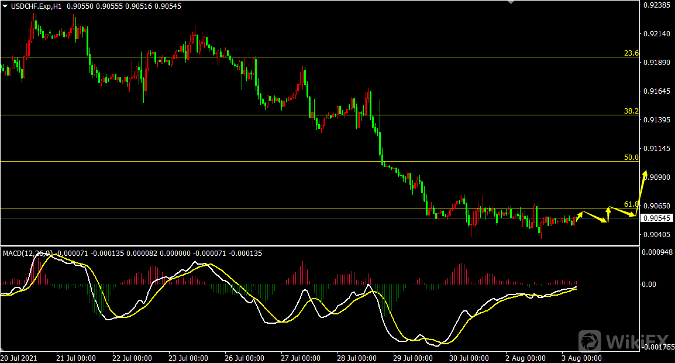Click the 3 Aug 00:00 time label
Screen dimensions: 675x363
581,358
